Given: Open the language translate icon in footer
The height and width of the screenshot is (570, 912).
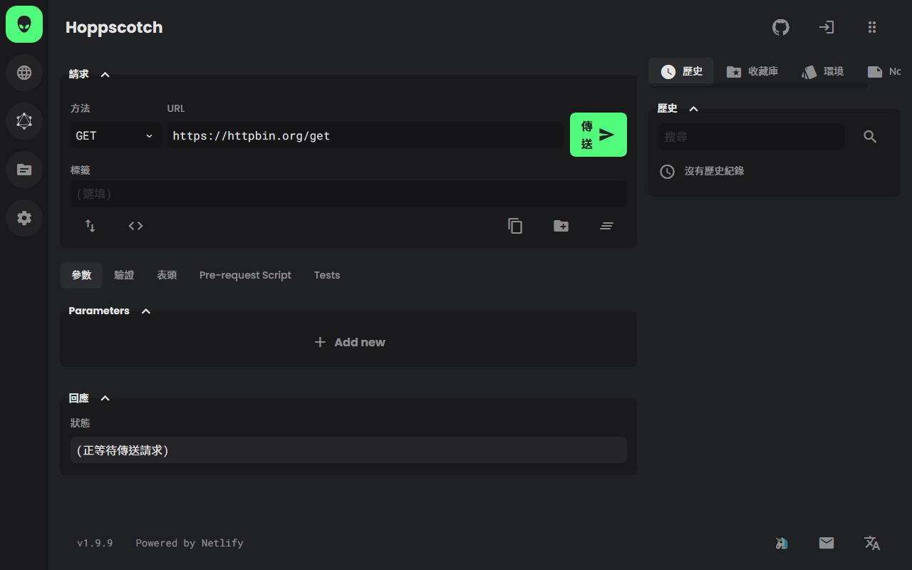Looking at the screenshot, I should click(872, 543).
